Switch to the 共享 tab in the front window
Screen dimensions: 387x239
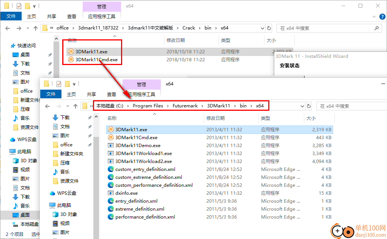(91, 94)
